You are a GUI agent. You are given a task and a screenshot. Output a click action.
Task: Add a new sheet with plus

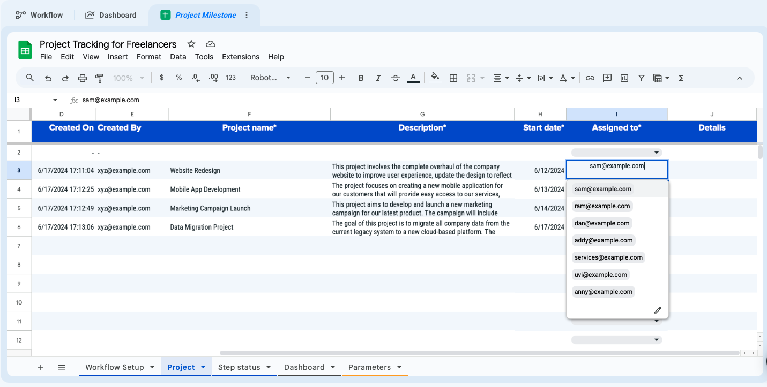pos(40,367)
